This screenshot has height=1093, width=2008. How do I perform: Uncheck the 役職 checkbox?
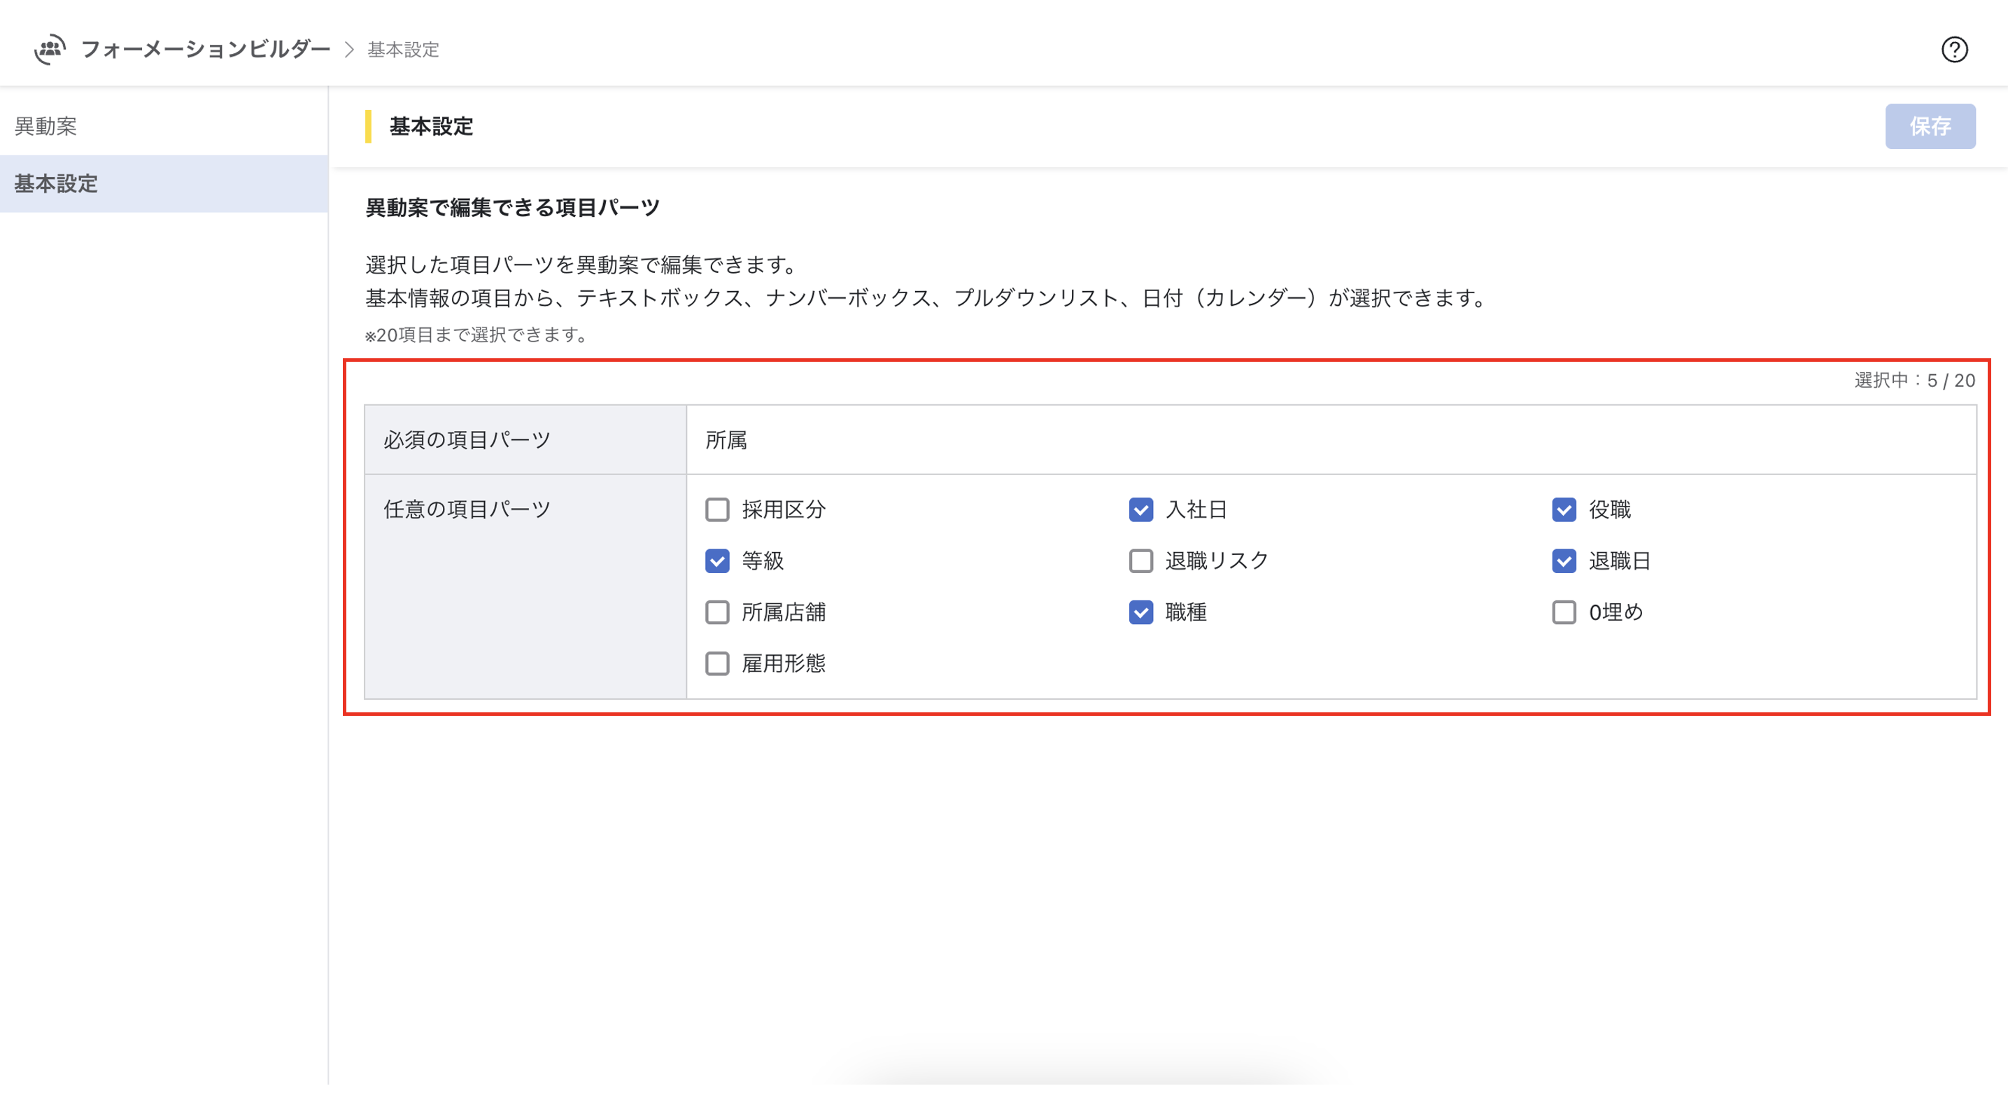(x=1563, y=510)
